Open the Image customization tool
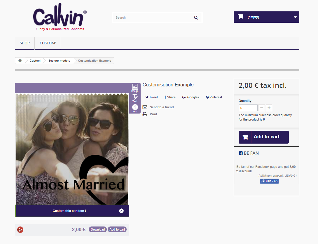 click(x=135, y=88)
